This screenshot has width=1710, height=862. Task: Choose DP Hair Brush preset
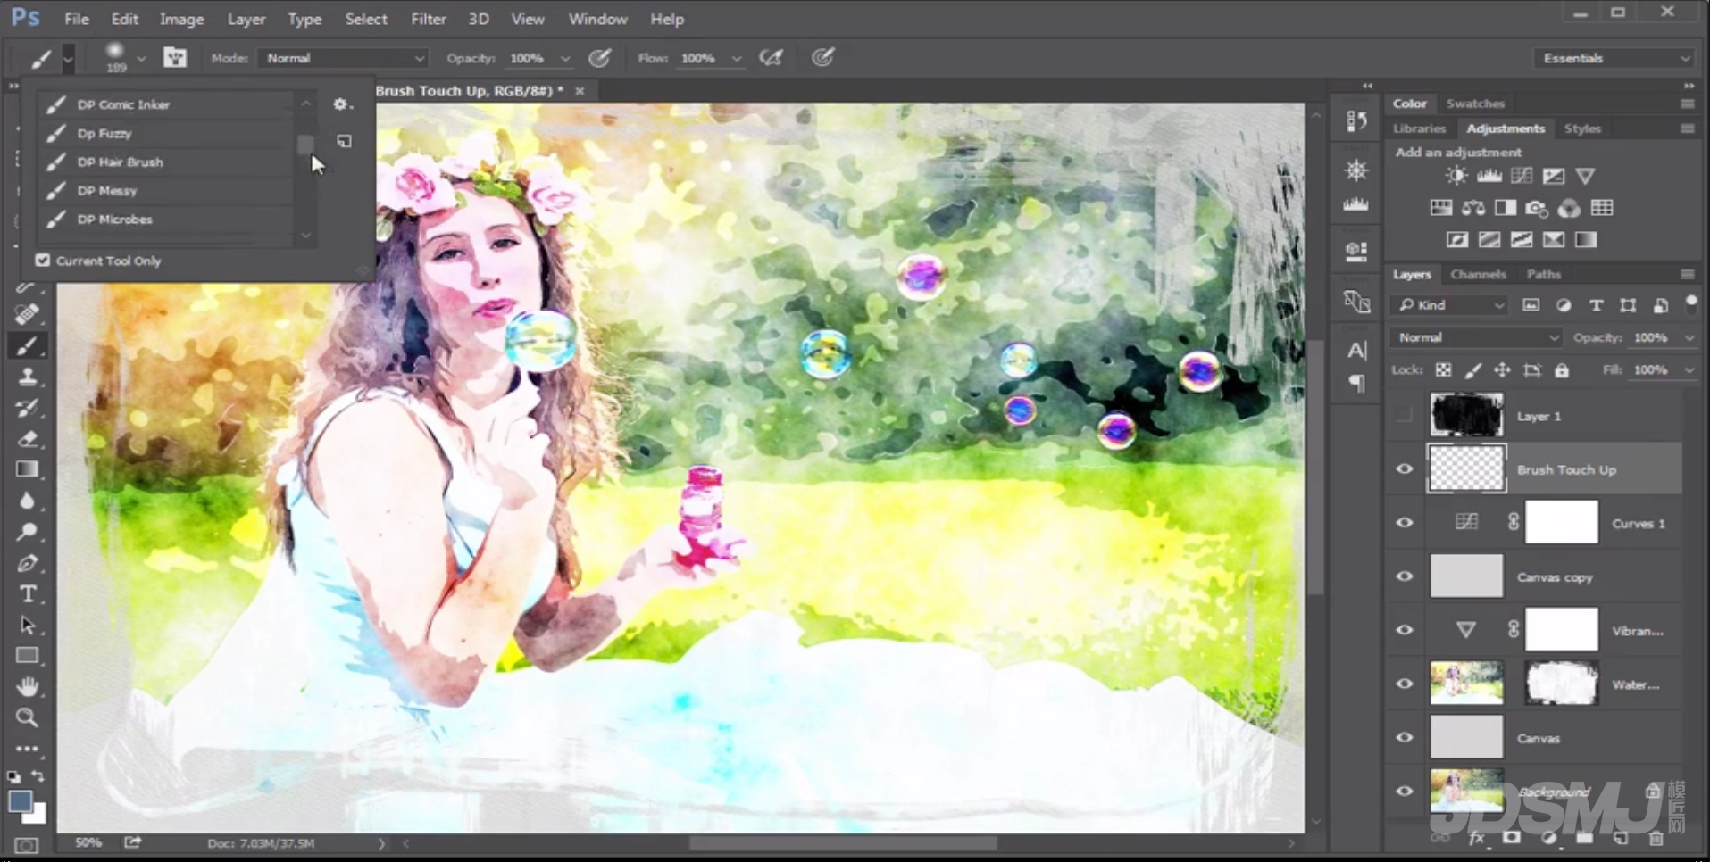pyautogui.click(x=166, y=162)
